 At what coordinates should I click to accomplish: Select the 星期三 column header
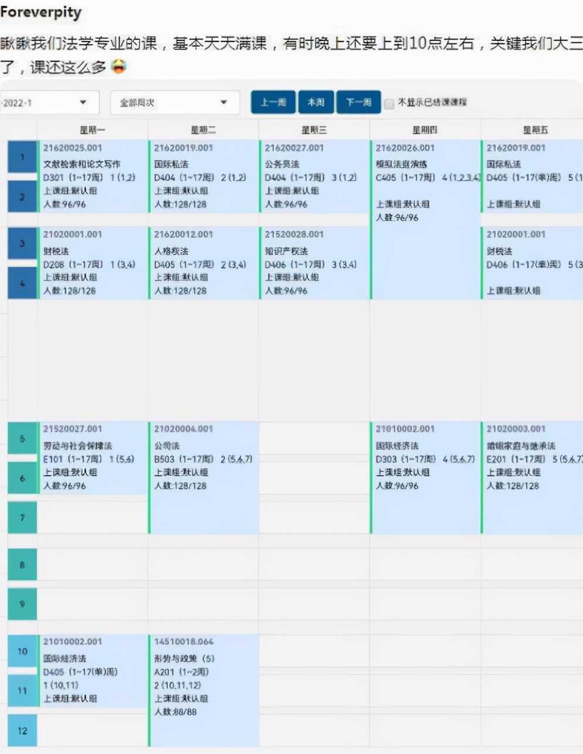314,130
